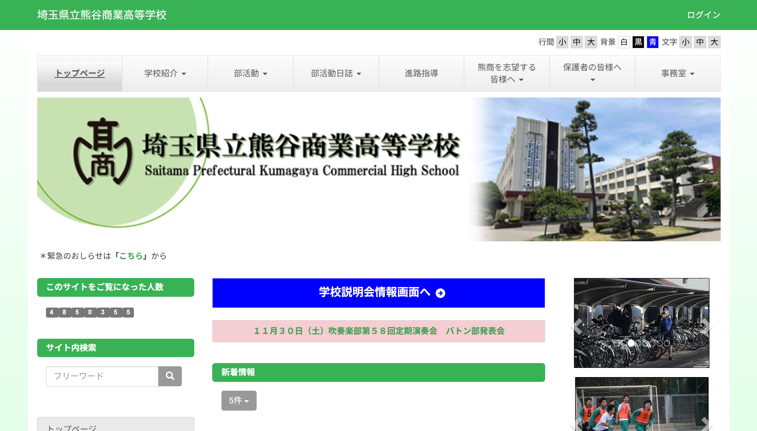
Task: Expand the 学校紹介 menu
Action: click(x=165, y=73)
